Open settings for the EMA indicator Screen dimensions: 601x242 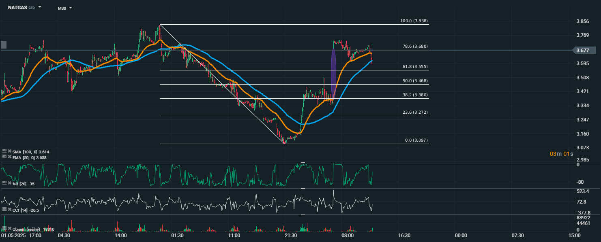pyautogui.click(x=4, y=157)
